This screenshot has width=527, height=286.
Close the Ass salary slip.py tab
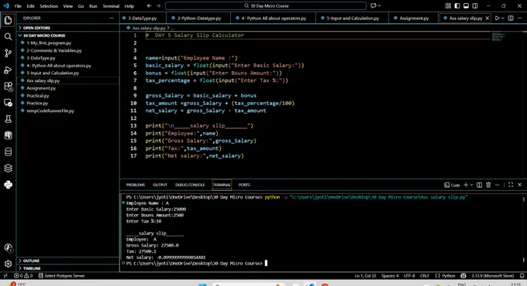(x=487, y=18)
